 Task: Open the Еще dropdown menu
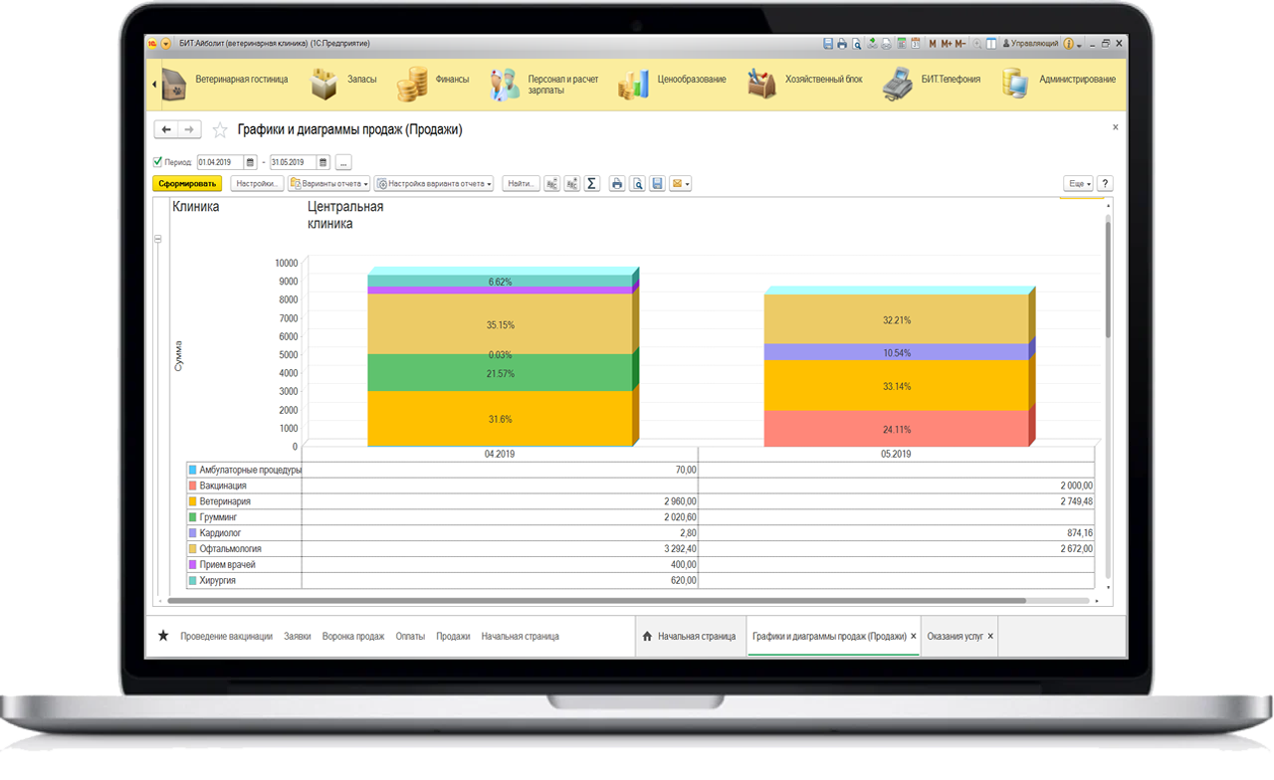click(x=1078, y=184)
